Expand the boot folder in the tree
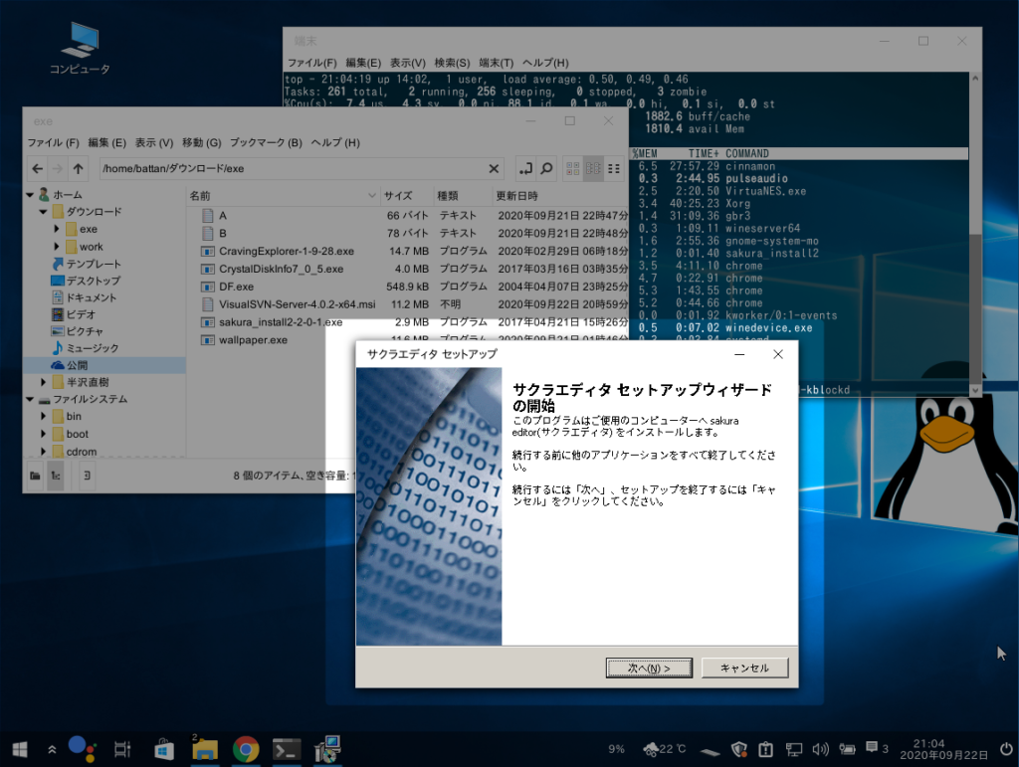 tap(43, 433)
